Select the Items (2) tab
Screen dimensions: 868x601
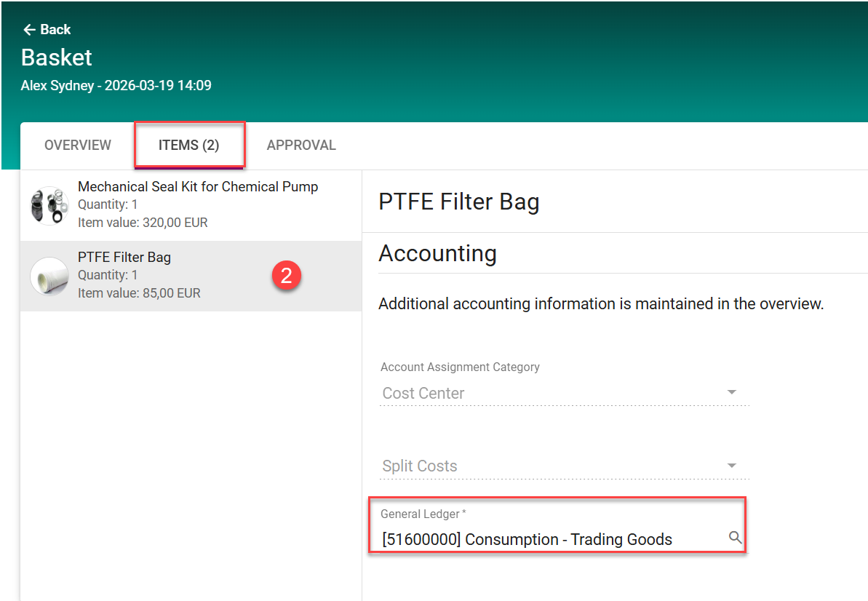(x=188, y=145)
